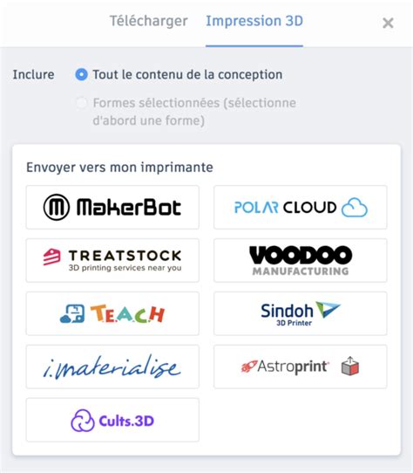Open Treatstock 3D printing services
The width and height of the screenshot is (413, 473).
pos(112,260)
